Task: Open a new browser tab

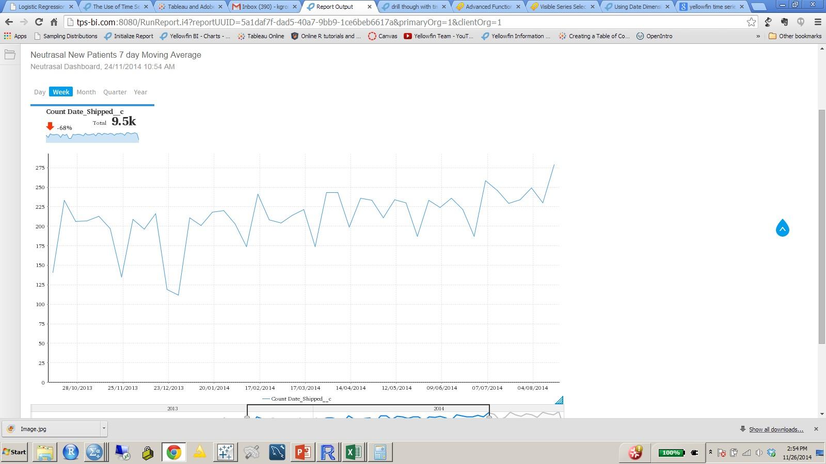Action: tap(758, 7)
